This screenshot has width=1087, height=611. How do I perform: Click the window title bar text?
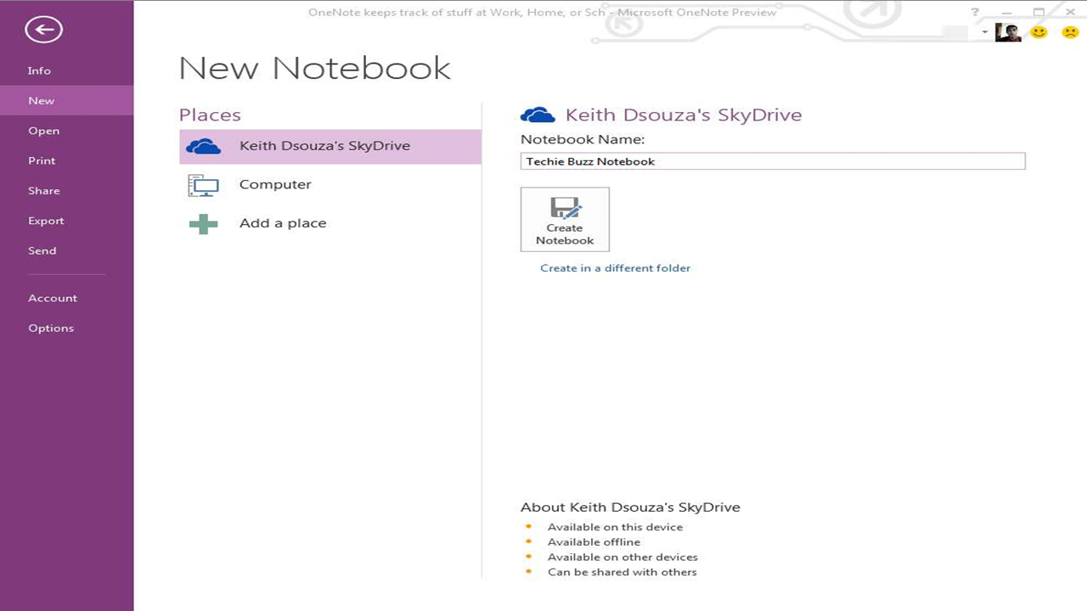click(x=543, y=12)
